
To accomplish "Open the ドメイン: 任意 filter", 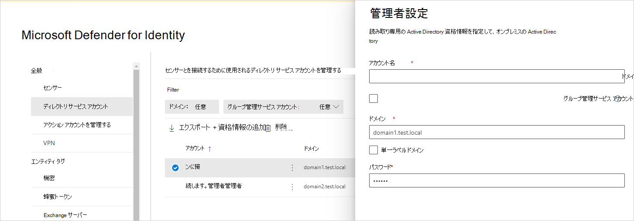I will click(192, 107).
